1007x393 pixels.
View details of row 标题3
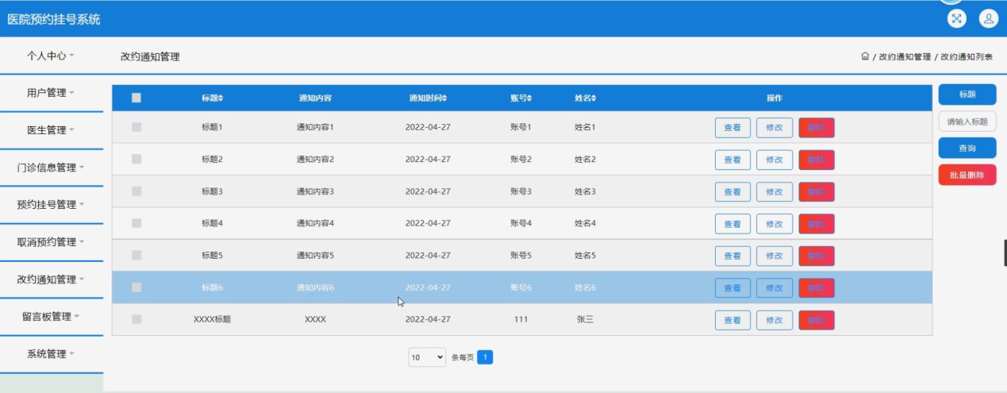coord(732,192)
